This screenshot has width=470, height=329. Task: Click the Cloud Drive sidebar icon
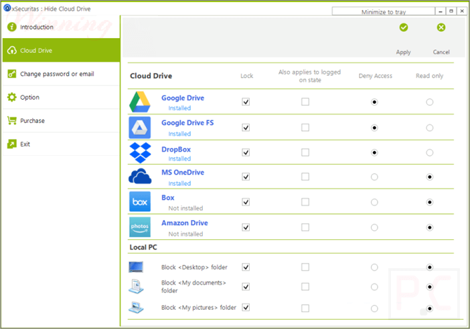pos(11,50)
